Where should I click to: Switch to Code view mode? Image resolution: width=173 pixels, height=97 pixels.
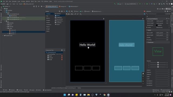[x=159, y=9]
